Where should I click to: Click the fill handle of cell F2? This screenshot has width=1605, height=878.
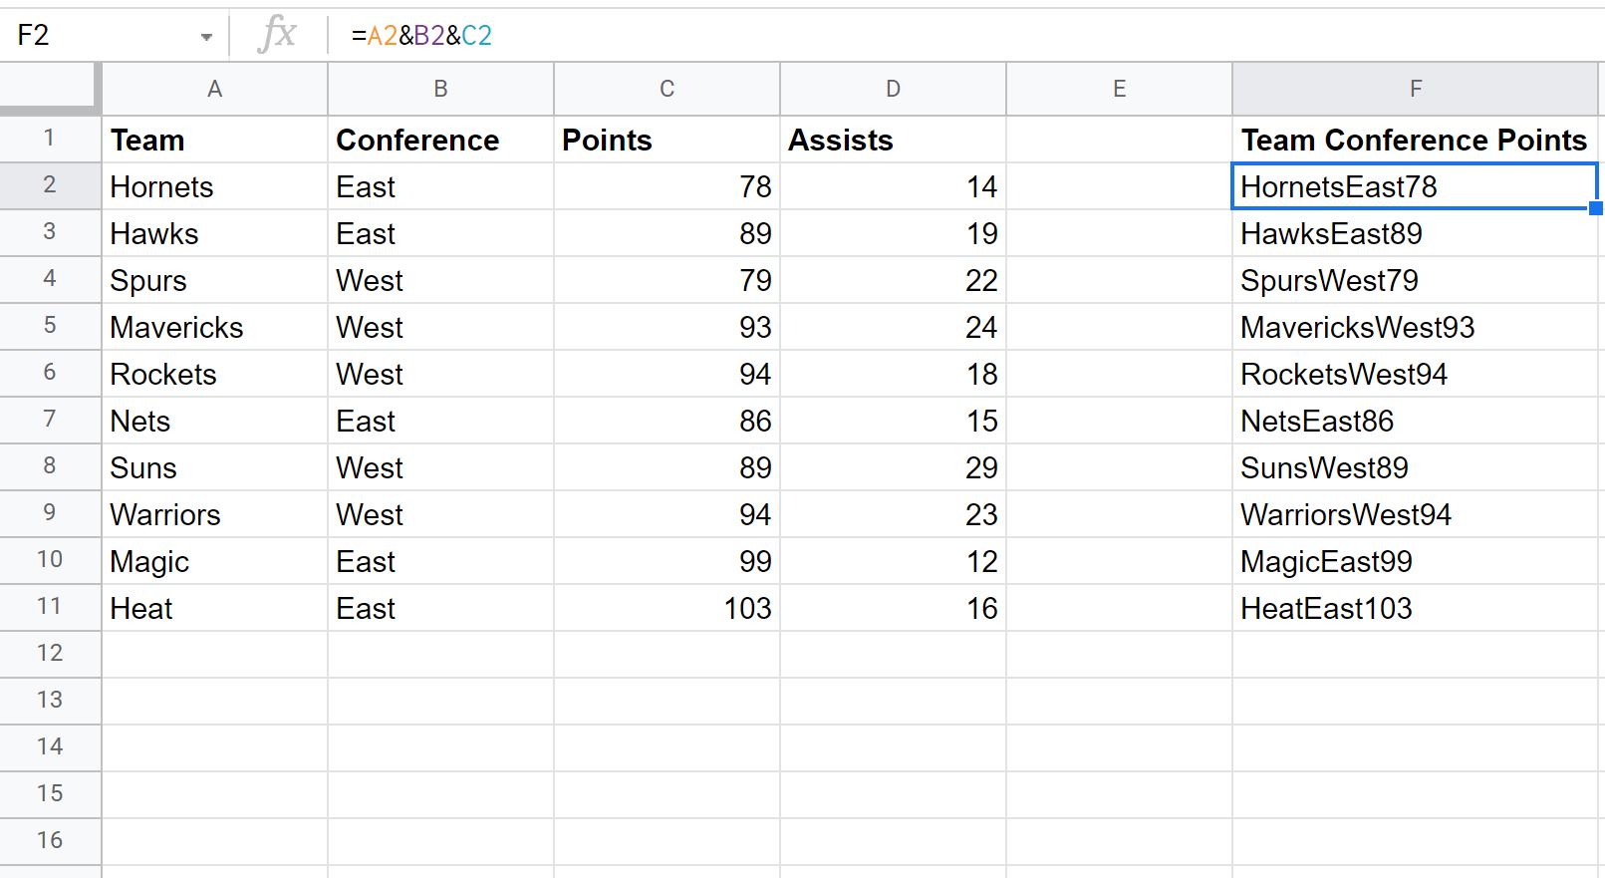coord(1596,208)
